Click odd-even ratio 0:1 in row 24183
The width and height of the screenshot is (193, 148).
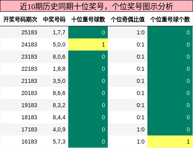(x=141, y=44)
